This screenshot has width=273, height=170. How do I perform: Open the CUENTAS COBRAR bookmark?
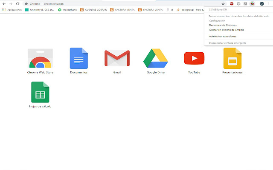pos(93,10)
